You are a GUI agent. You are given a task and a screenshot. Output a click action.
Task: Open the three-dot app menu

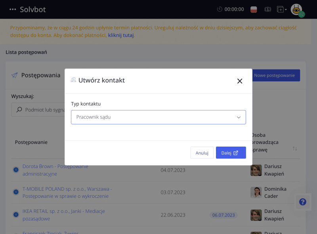click(13, 9)
